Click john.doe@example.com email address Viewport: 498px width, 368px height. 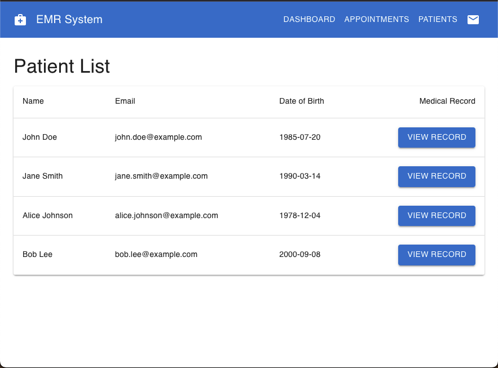[158, 138]
